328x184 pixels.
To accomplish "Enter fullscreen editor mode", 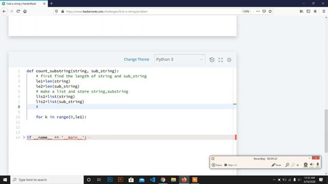I will 220,60.
